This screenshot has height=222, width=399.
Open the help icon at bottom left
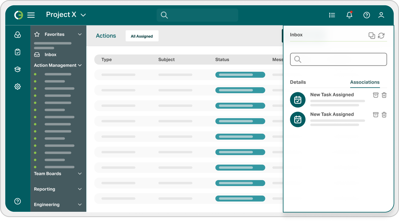pos(18,201)
